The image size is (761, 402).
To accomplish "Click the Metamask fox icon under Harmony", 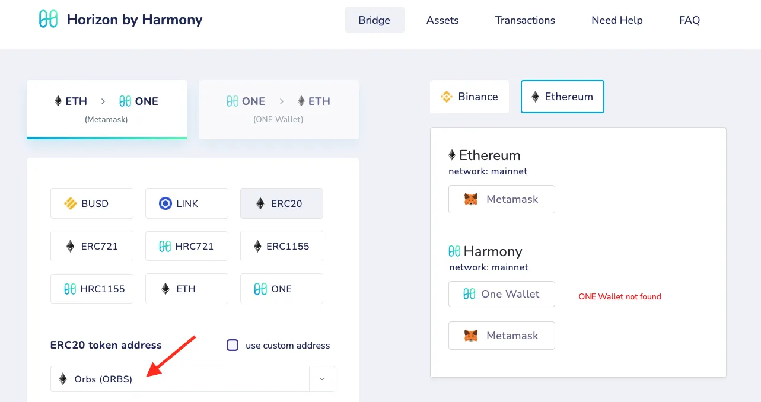I will (470, 336).
